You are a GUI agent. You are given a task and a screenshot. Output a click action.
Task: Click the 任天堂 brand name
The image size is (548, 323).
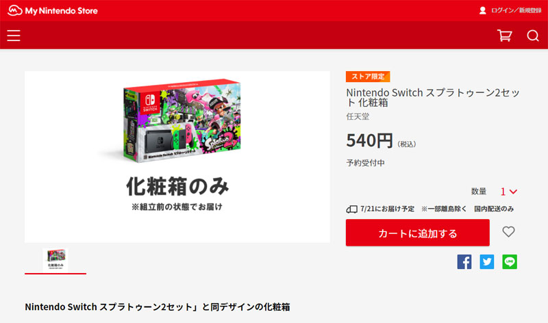pyautogui.click(x=358, y=116)
